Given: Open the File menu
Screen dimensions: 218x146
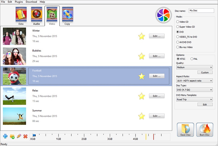Looking at the screenshot, I should click(3, 2).
